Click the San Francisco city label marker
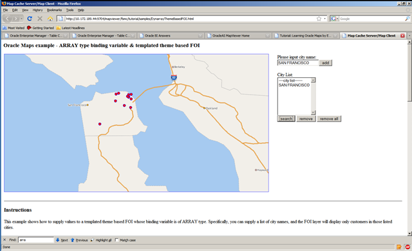412x251 pixels. coord(88,105)
